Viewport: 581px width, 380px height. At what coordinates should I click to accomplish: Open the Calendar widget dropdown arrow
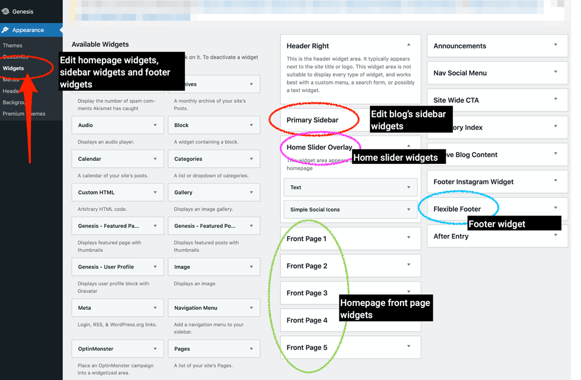155,159
